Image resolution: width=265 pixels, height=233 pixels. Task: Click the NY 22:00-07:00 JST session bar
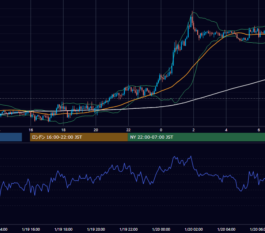tap(196, 137)
